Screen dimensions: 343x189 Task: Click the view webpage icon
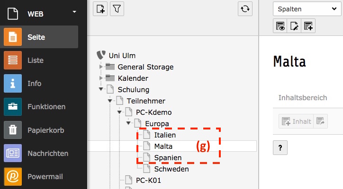point(280,26)
